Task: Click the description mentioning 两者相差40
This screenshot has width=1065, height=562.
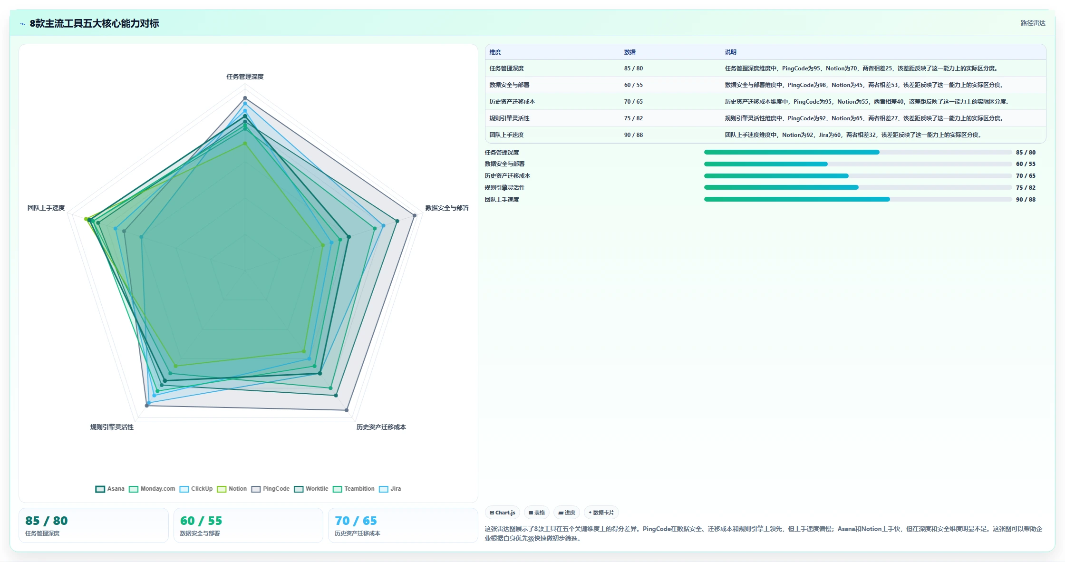Action: [x=867, y=102]
